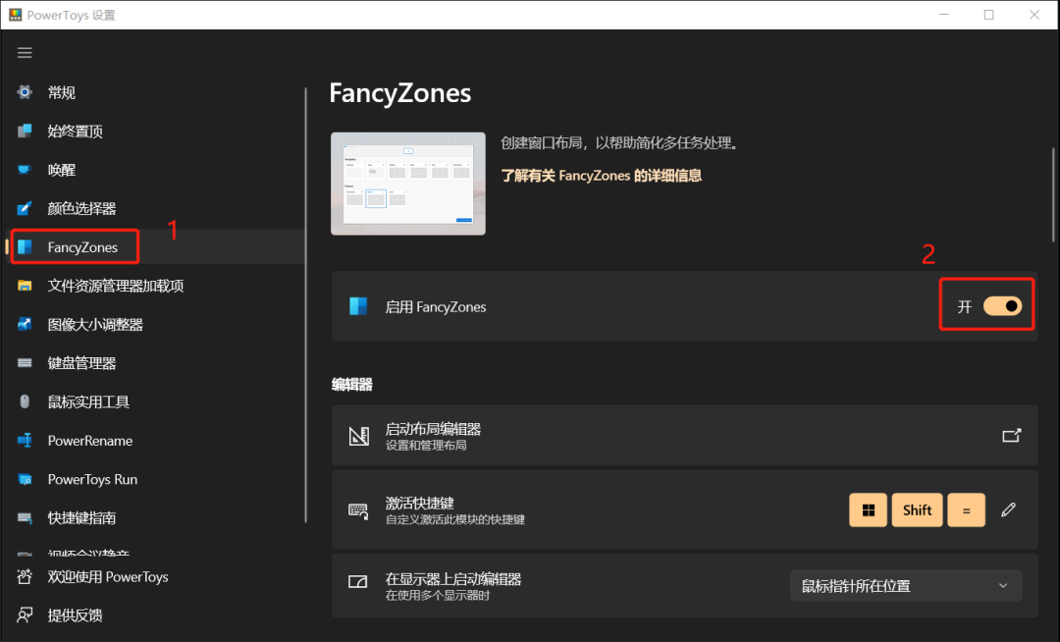Turn off the 启用 FancyZones toggle
The image size is (1060, 642).
(x=1002, y=306)
